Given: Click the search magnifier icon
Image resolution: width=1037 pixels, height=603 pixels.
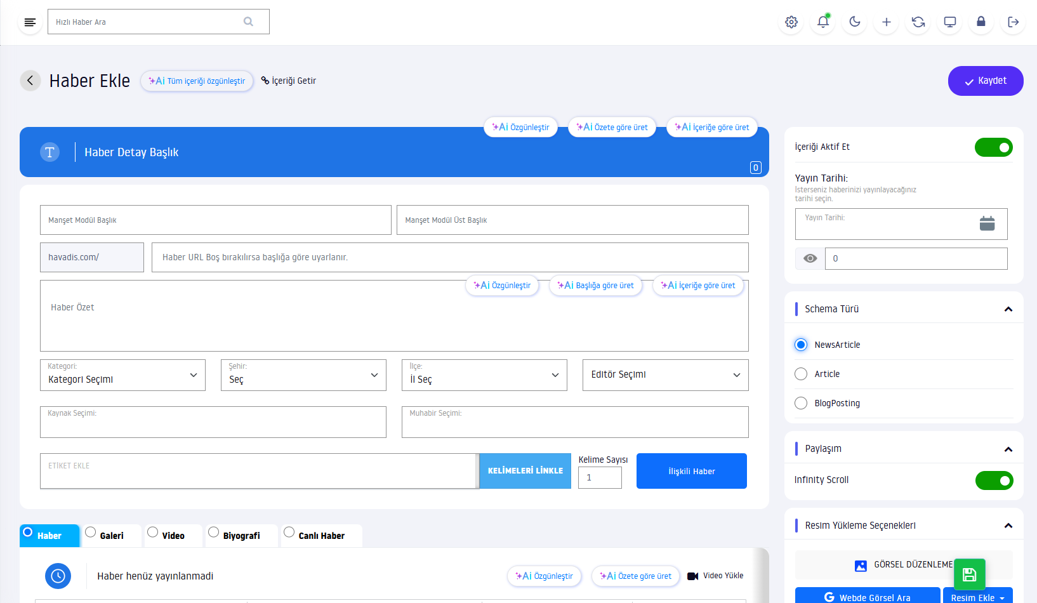Looking at the screenshot, I should click(x=248, y=22).
